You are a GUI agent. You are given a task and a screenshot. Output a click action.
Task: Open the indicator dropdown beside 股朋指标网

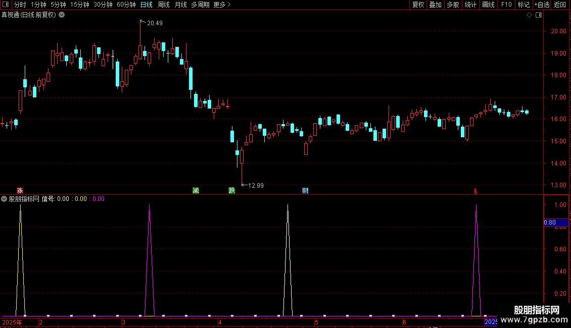pyautogui.click(x=4, y=199)
